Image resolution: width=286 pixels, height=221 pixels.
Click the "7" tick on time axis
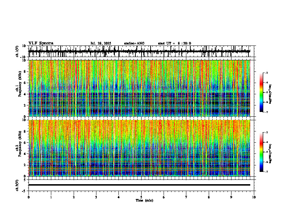point(186,197)
